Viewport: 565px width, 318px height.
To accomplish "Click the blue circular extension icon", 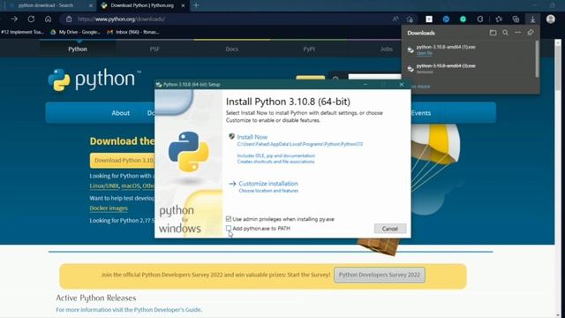I will pos(446,19).
